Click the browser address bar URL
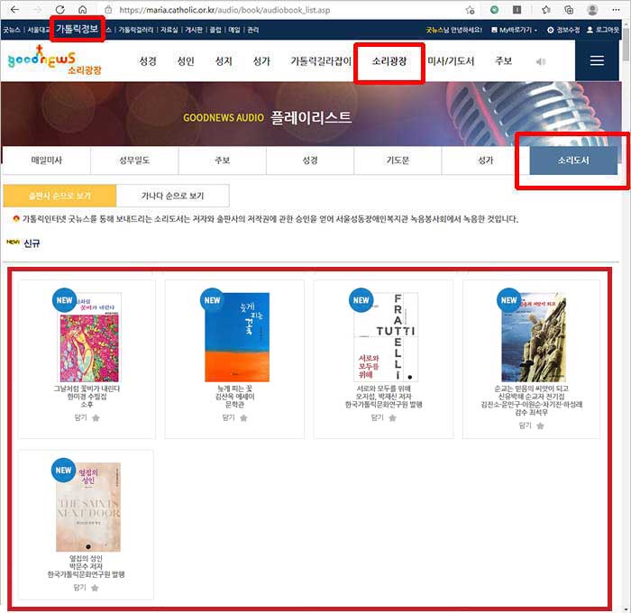The height and width of the screenshot is (613, 631). (224, 10)
